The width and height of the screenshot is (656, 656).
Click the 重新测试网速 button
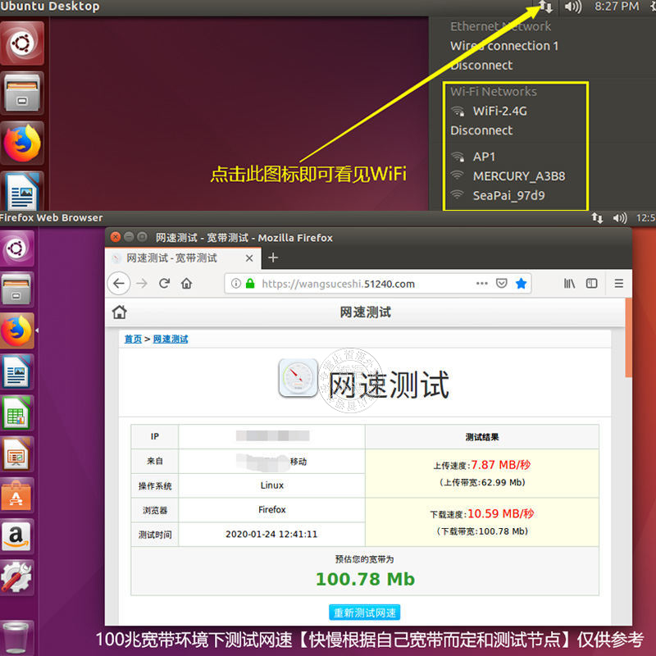click(364, 613)
